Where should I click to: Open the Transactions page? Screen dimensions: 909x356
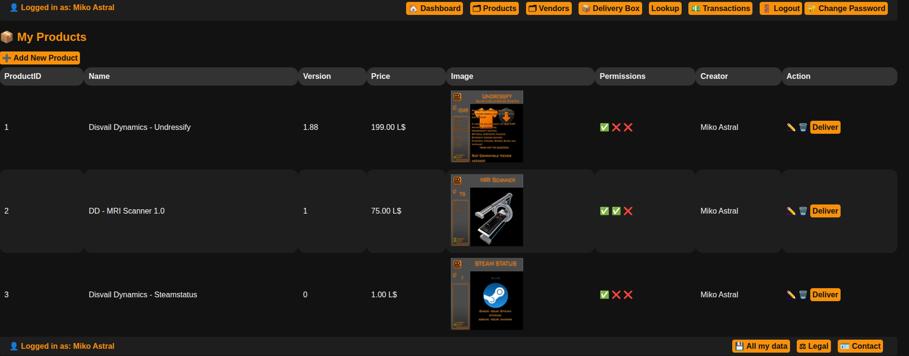(x=720, y=9)
